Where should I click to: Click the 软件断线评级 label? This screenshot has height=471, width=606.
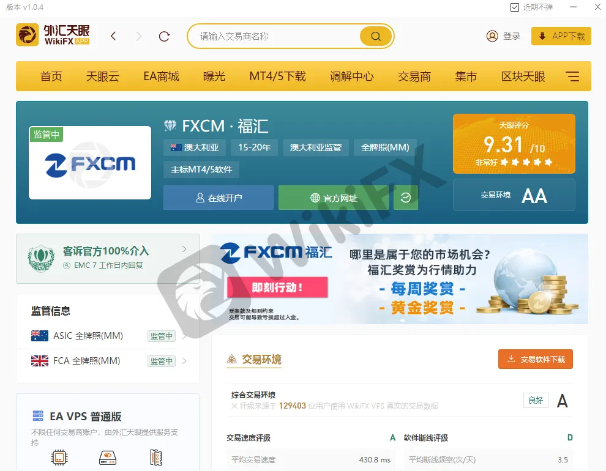426,438
